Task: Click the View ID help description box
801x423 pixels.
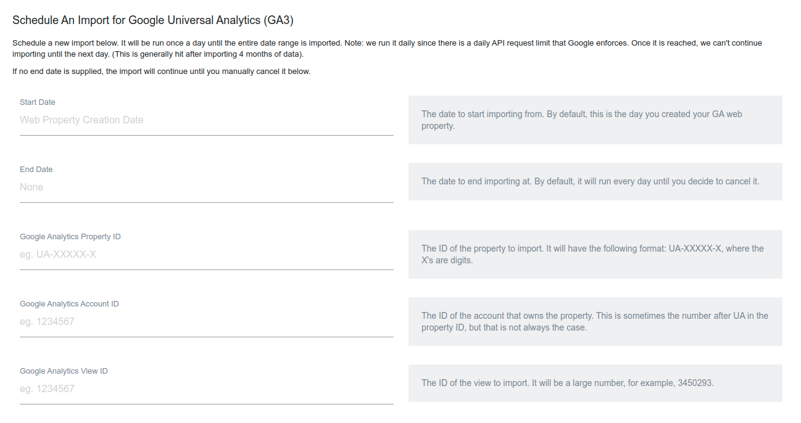Action: click(x=595, y=383)
